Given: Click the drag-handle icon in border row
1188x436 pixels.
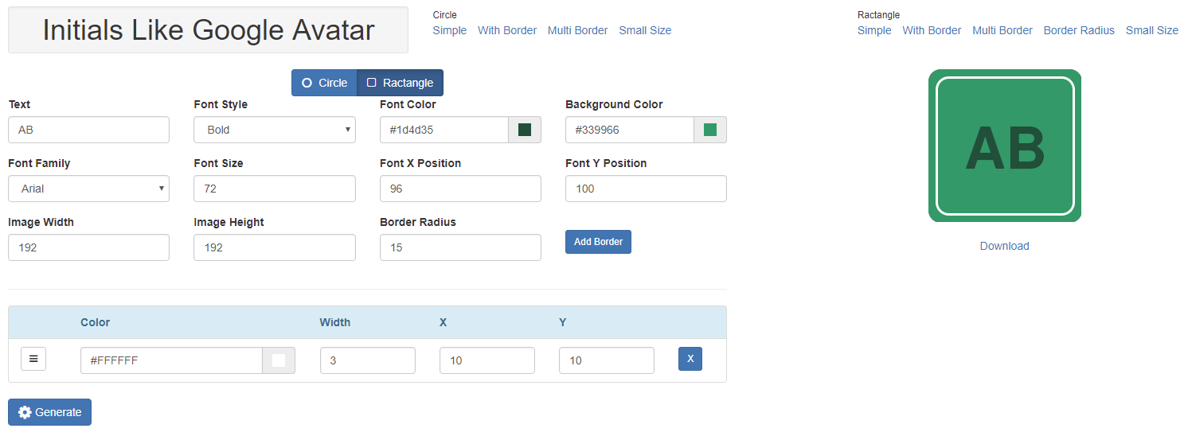Looking at the screenshot, I should coord(33,359).
